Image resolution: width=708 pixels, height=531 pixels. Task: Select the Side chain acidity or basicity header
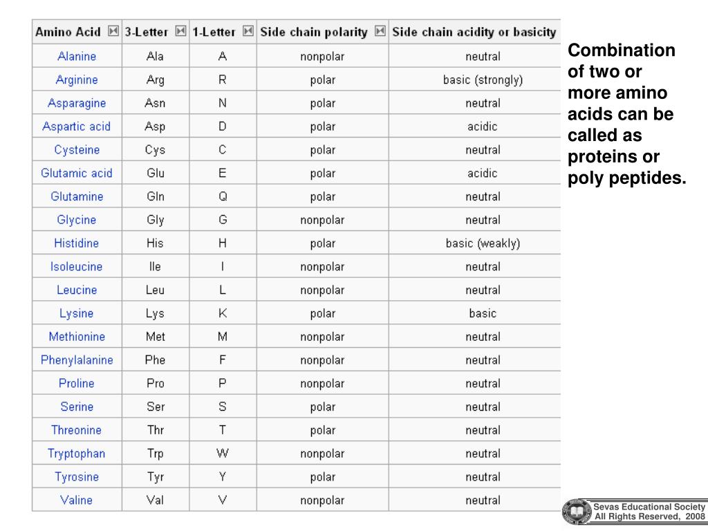point(474,32)
